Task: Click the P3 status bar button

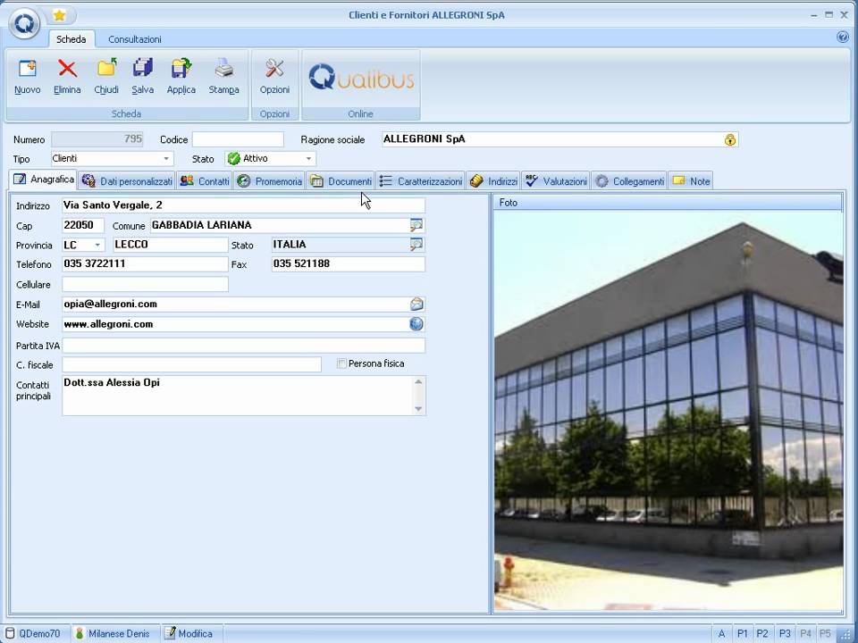Action: point(785,633)
